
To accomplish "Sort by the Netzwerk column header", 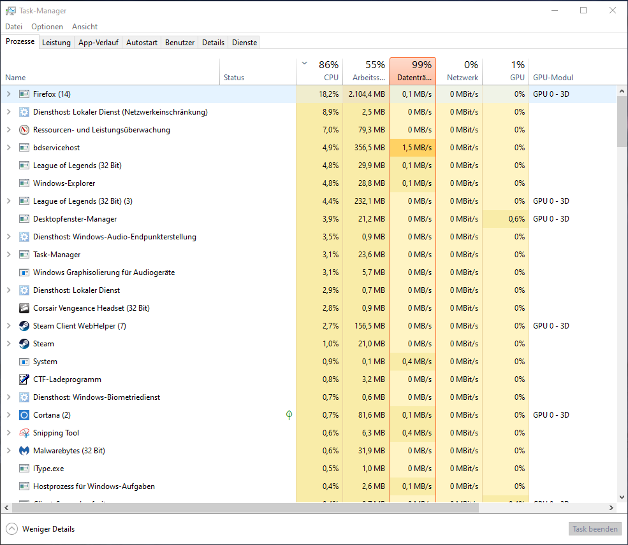I will tap(459, 71).
